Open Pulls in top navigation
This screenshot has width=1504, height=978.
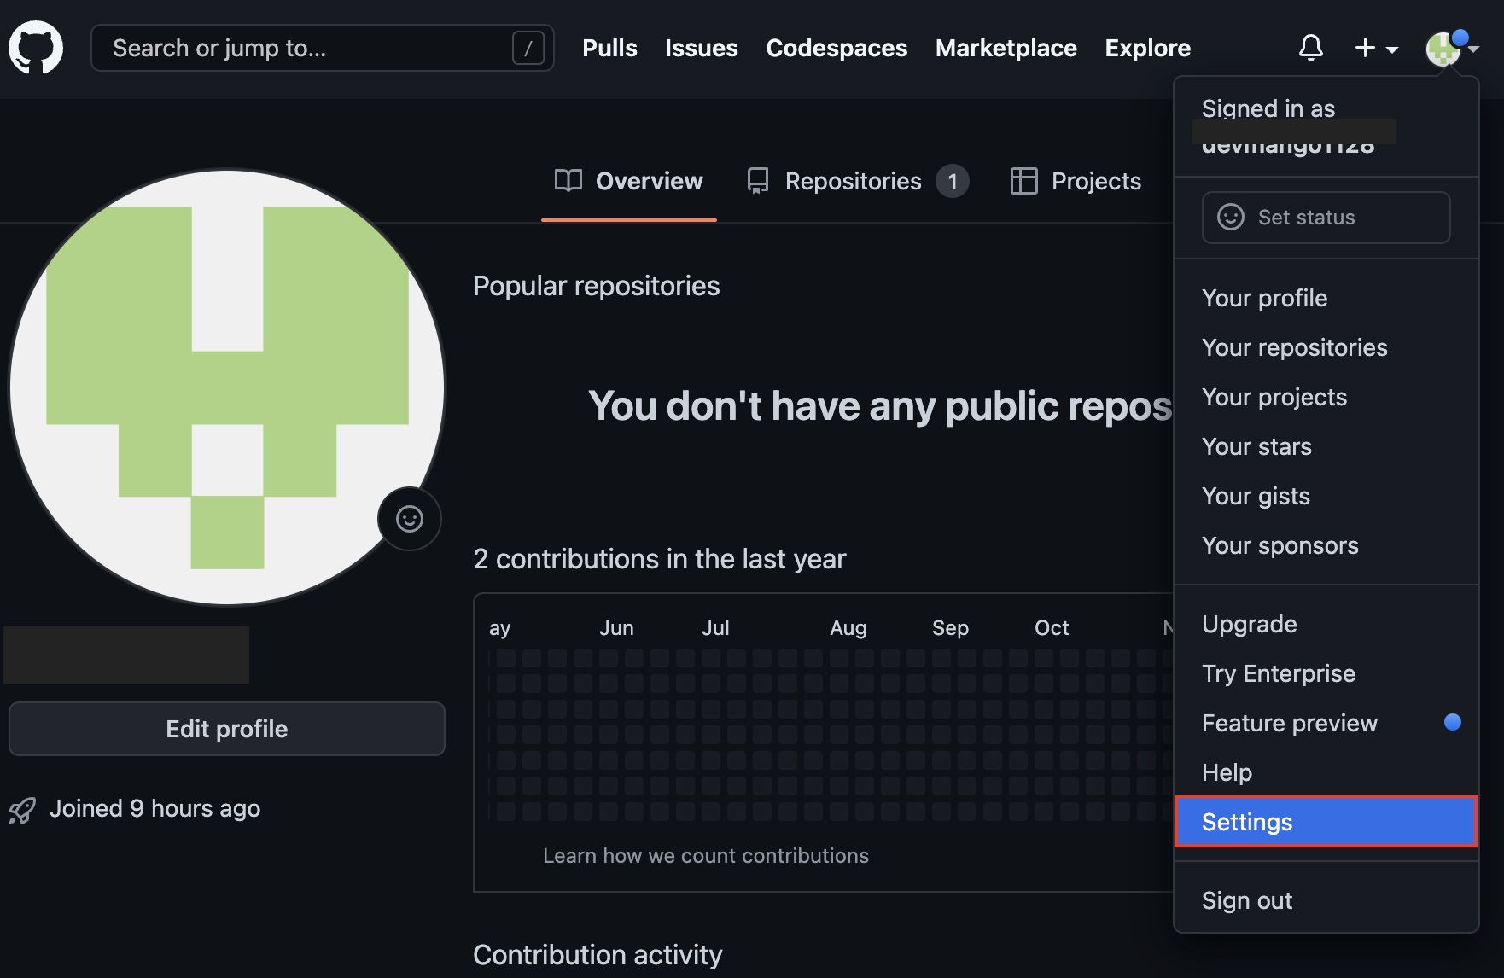[609, 48]
